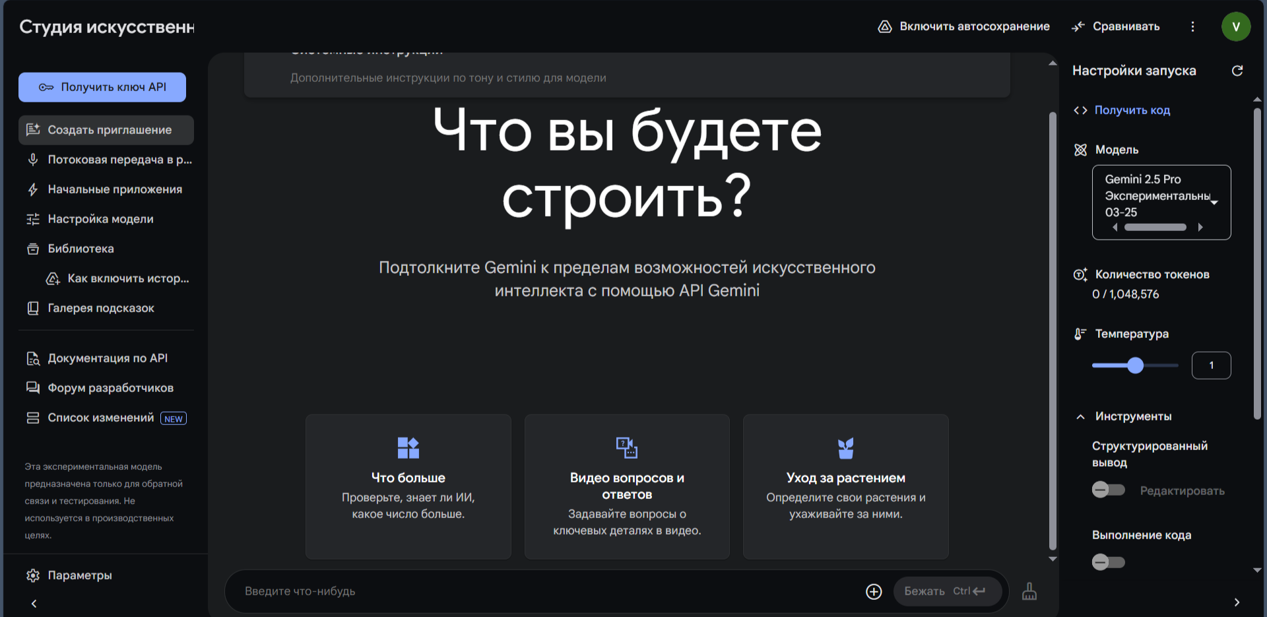
Task: Open the Уход за растением example card
Action: pos(846,486)
